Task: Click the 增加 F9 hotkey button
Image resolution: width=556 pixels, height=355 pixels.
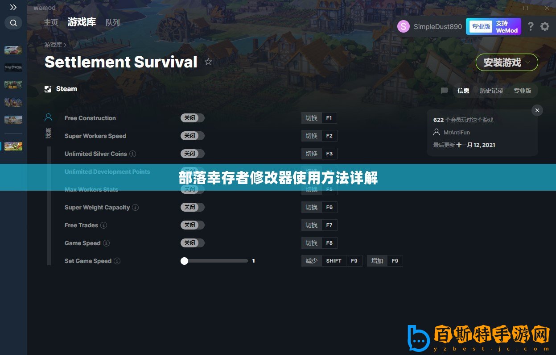Action: pos(385,261)
